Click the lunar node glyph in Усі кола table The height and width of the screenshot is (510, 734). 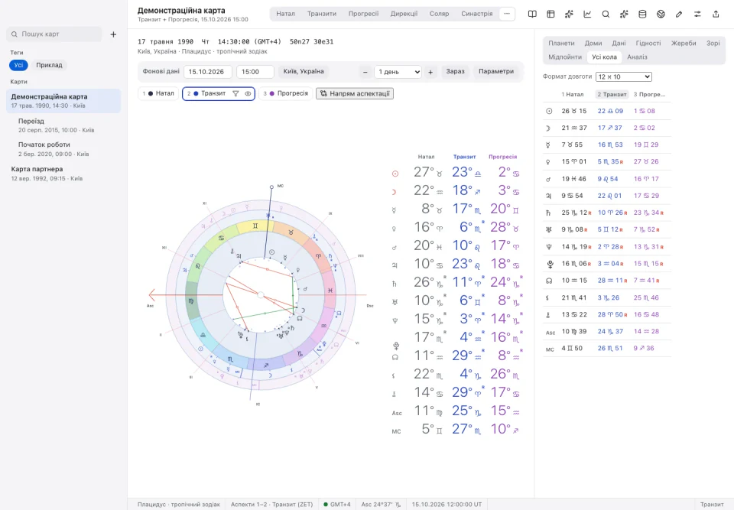tap(549, 281)
